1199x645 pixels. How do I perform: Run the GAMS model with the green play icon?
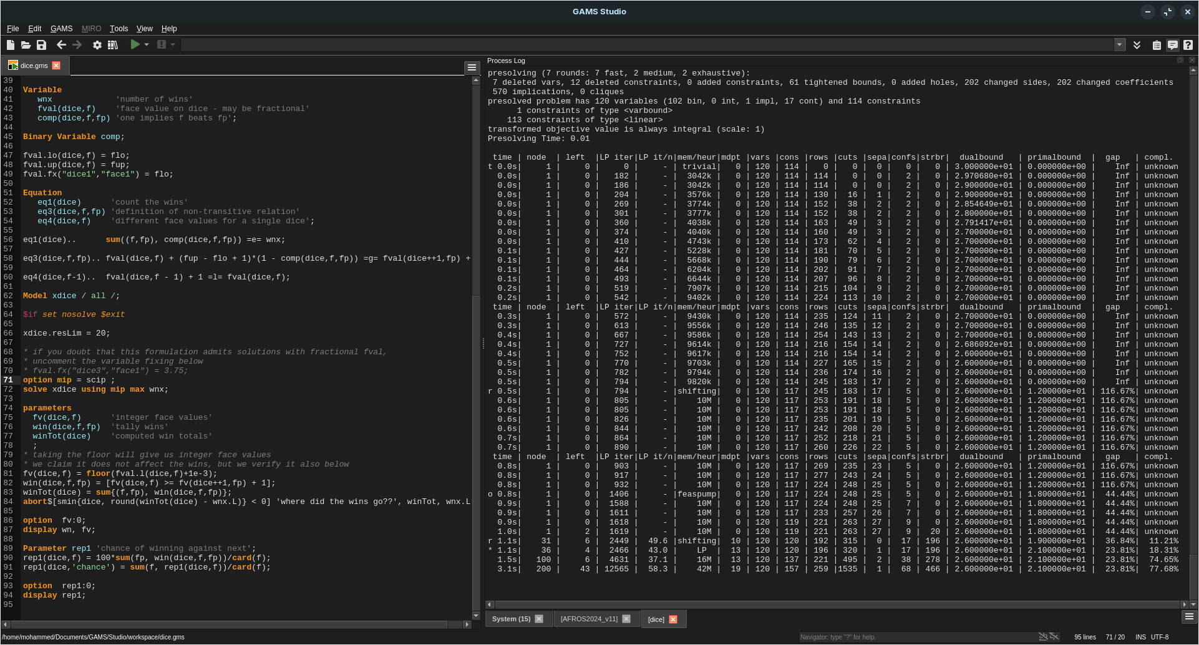tap(135, 44)
